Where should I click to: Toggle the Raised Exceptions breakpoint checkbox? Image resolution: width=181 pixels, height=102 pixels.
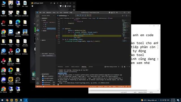43,76
